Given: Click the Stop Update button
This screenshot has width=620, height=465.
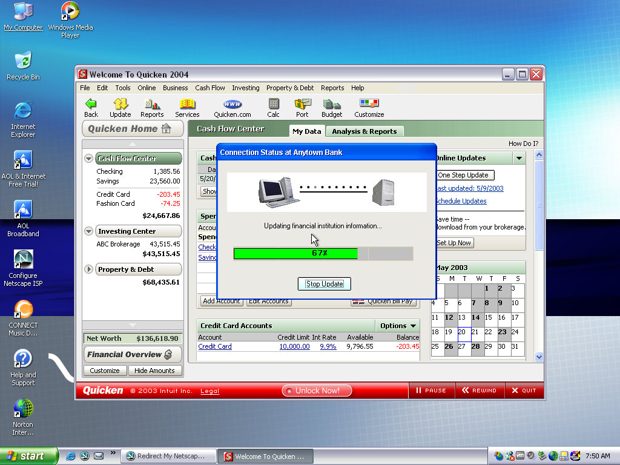Looking at the screenshot, I should (x=325, y=284).
